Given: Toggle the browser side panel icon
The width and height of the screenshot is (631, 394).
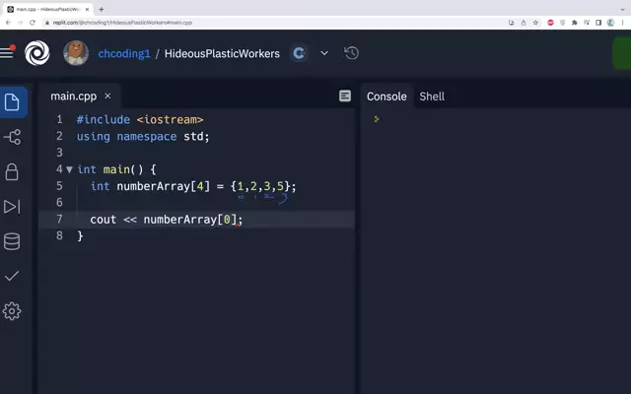Looking at the screenshot, I should click(598, 23).
